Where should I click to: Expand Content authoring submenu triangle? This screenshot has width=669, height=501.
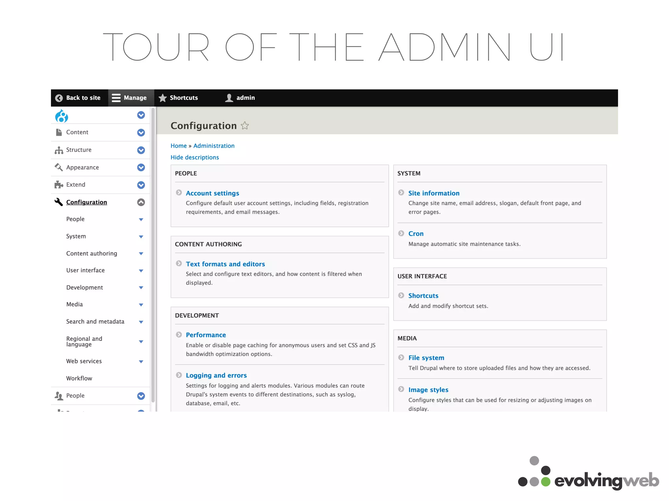141,254
